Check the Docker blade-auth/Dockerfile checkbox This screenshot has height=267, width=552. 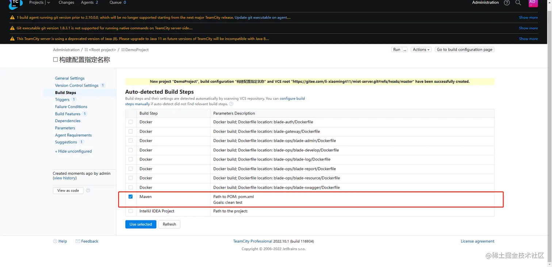[x=131, y=122]
